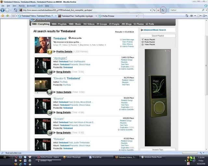The height and width of the screenshot is (166, 208).
Task: Close the Zune advertisement with its X
Action: pos(169,51)
